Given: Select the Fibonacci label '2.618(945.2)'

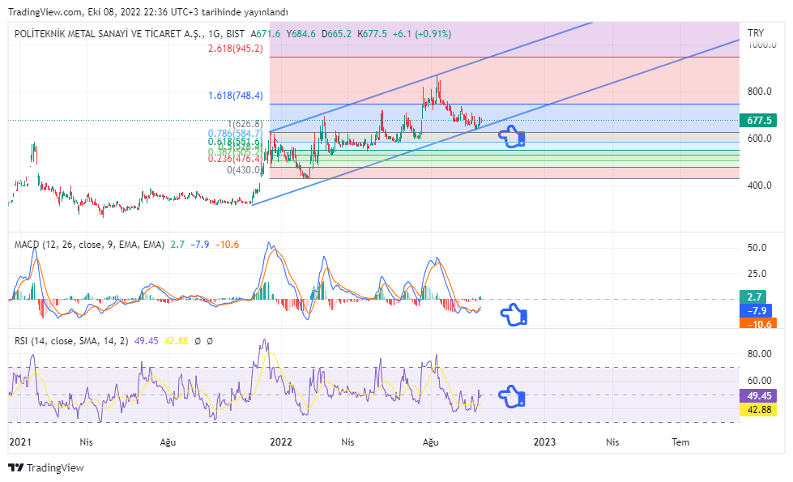Looking at the screenshot, I should click(236, 49).
